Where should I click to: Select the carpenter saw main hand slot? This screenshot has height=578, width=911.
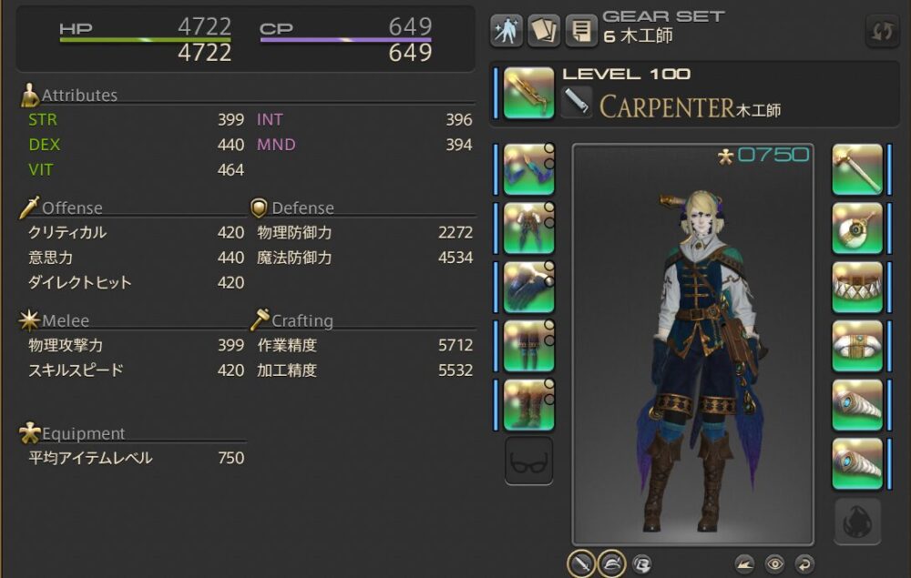(x=528, y=93)
